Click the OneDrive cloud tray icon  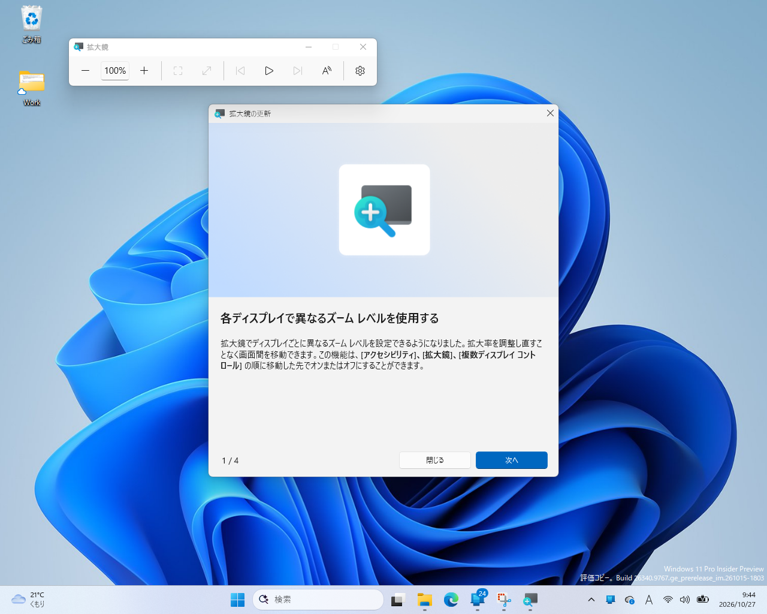[630, 600]
